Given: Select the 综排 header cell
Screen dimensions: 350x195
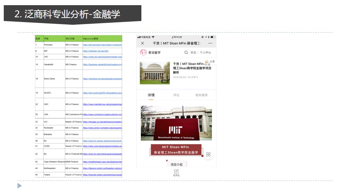Looking at the screenshot, I should click(39, 39).
